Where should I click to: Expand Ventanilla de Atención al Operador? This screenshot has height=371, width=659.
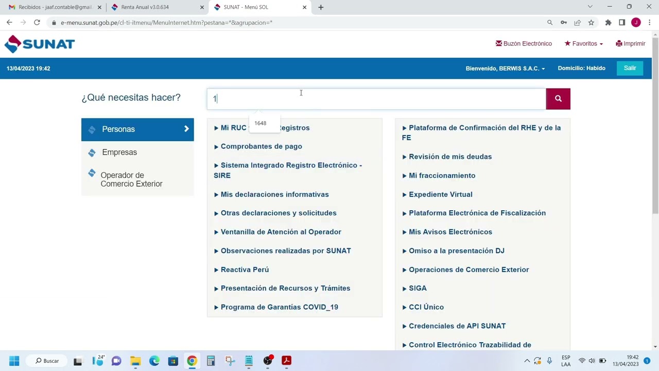point(278,232)
